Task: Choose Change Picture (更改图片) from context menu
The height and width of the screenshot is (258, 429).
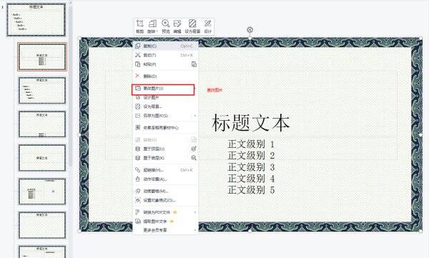Action: pos(163,89)
